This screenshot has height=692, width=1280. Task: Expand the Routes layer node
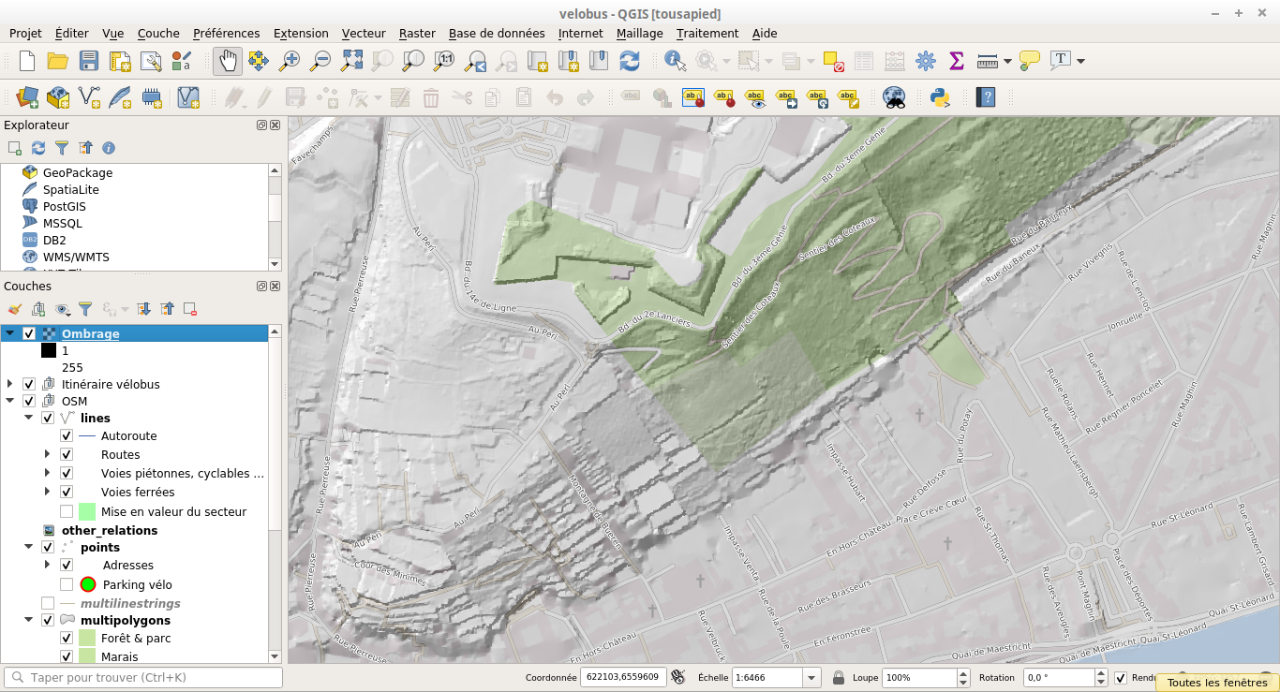pyautogui.click(x=48, y=454)
